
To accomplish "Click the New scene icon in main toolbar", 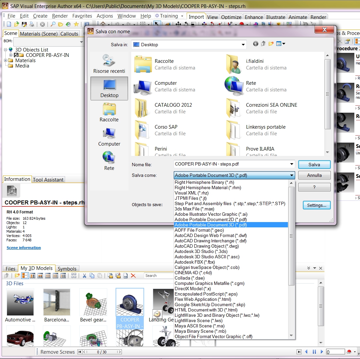I will coord(9,24).
